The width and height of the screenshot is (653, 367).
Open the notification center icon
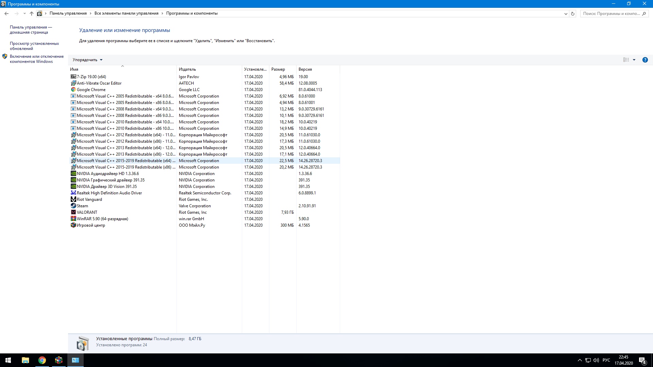642,360
